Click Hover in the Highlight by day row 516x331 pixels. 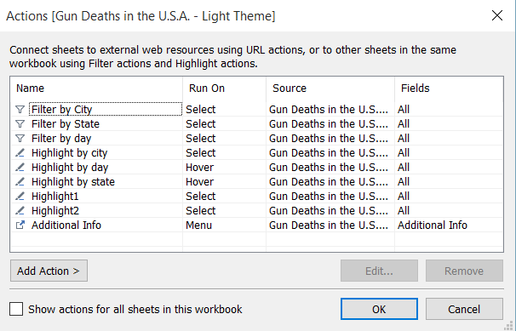coord(200,168)
